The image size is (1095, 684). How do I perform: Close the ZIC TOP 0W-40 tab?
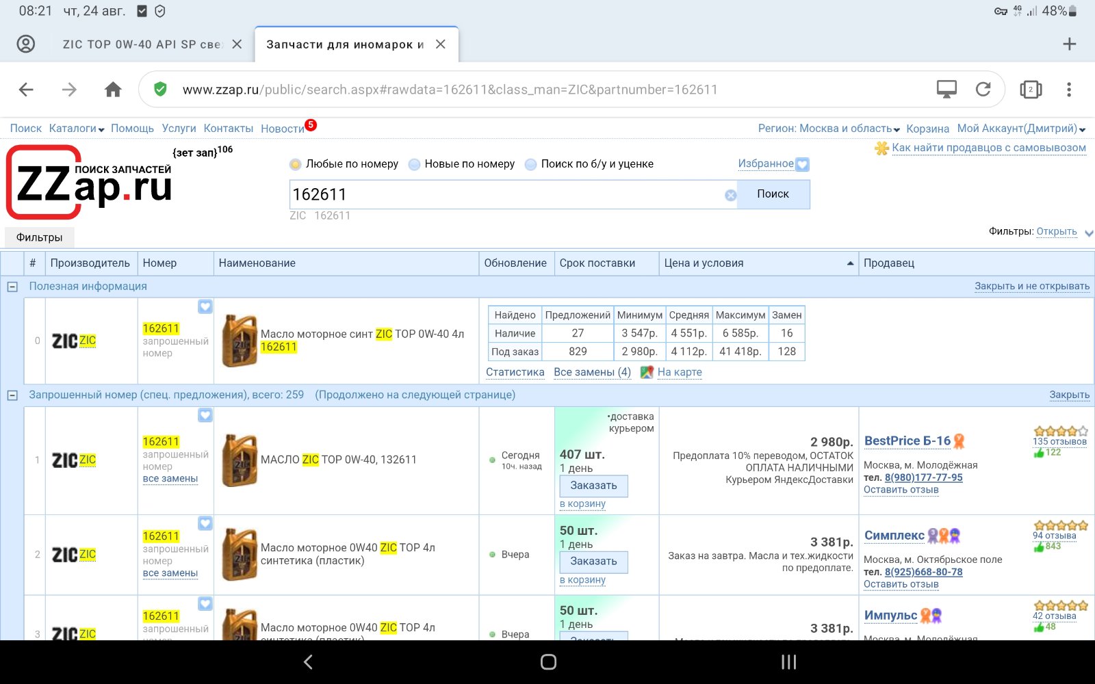[x=237, y=44]
